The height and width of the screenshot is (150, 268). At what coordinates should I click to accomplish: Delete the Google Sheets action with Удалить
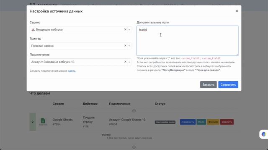pyautogui.click(x=227, y=122)
